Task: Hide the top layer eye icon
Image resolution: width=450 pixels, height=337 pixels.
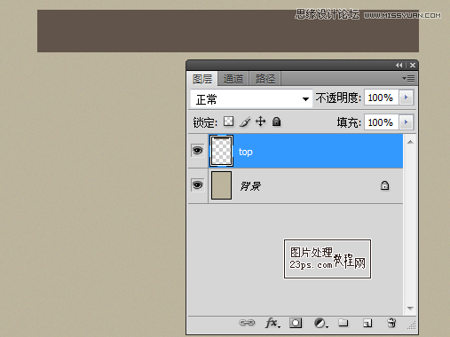Action: tap(197, 151)
